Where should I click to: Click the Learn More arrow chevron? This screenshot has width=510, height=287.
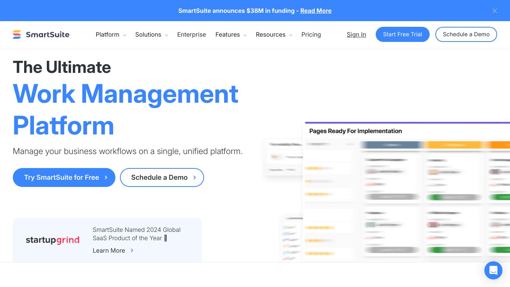[x=132, y=250]
